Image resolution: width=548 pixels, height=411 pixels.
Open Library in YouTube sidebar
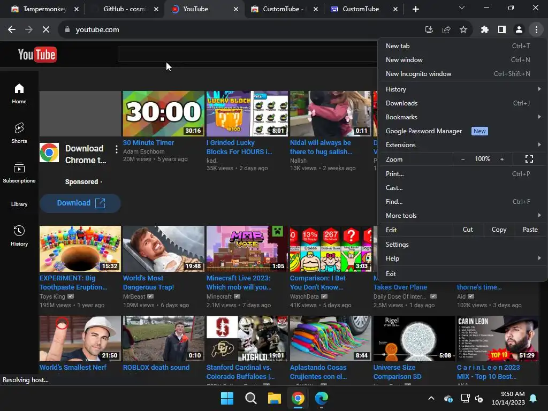19,204
